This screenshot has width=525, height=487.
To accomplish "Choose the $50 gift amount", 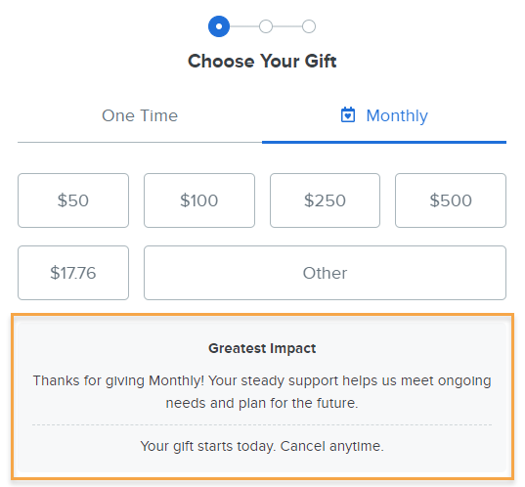I will coord(73,200).
